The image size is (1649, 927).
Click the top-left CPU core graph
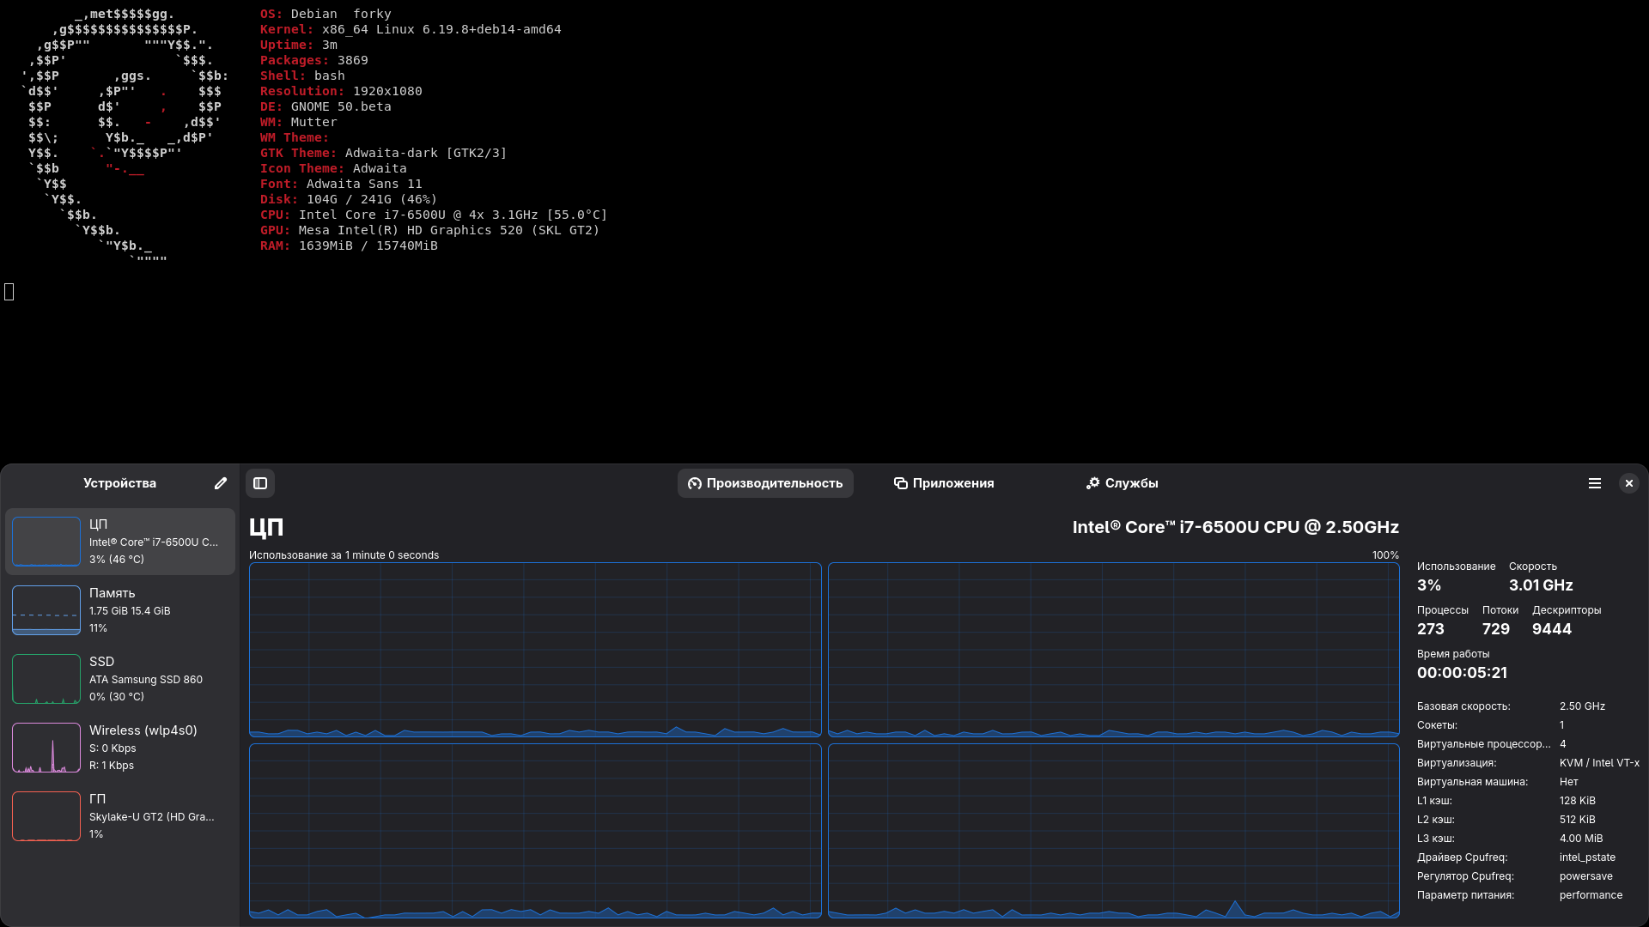(535, 650)
